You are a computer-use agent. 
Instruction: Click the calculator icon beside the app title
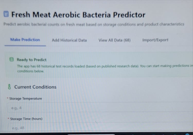[6, 14]
